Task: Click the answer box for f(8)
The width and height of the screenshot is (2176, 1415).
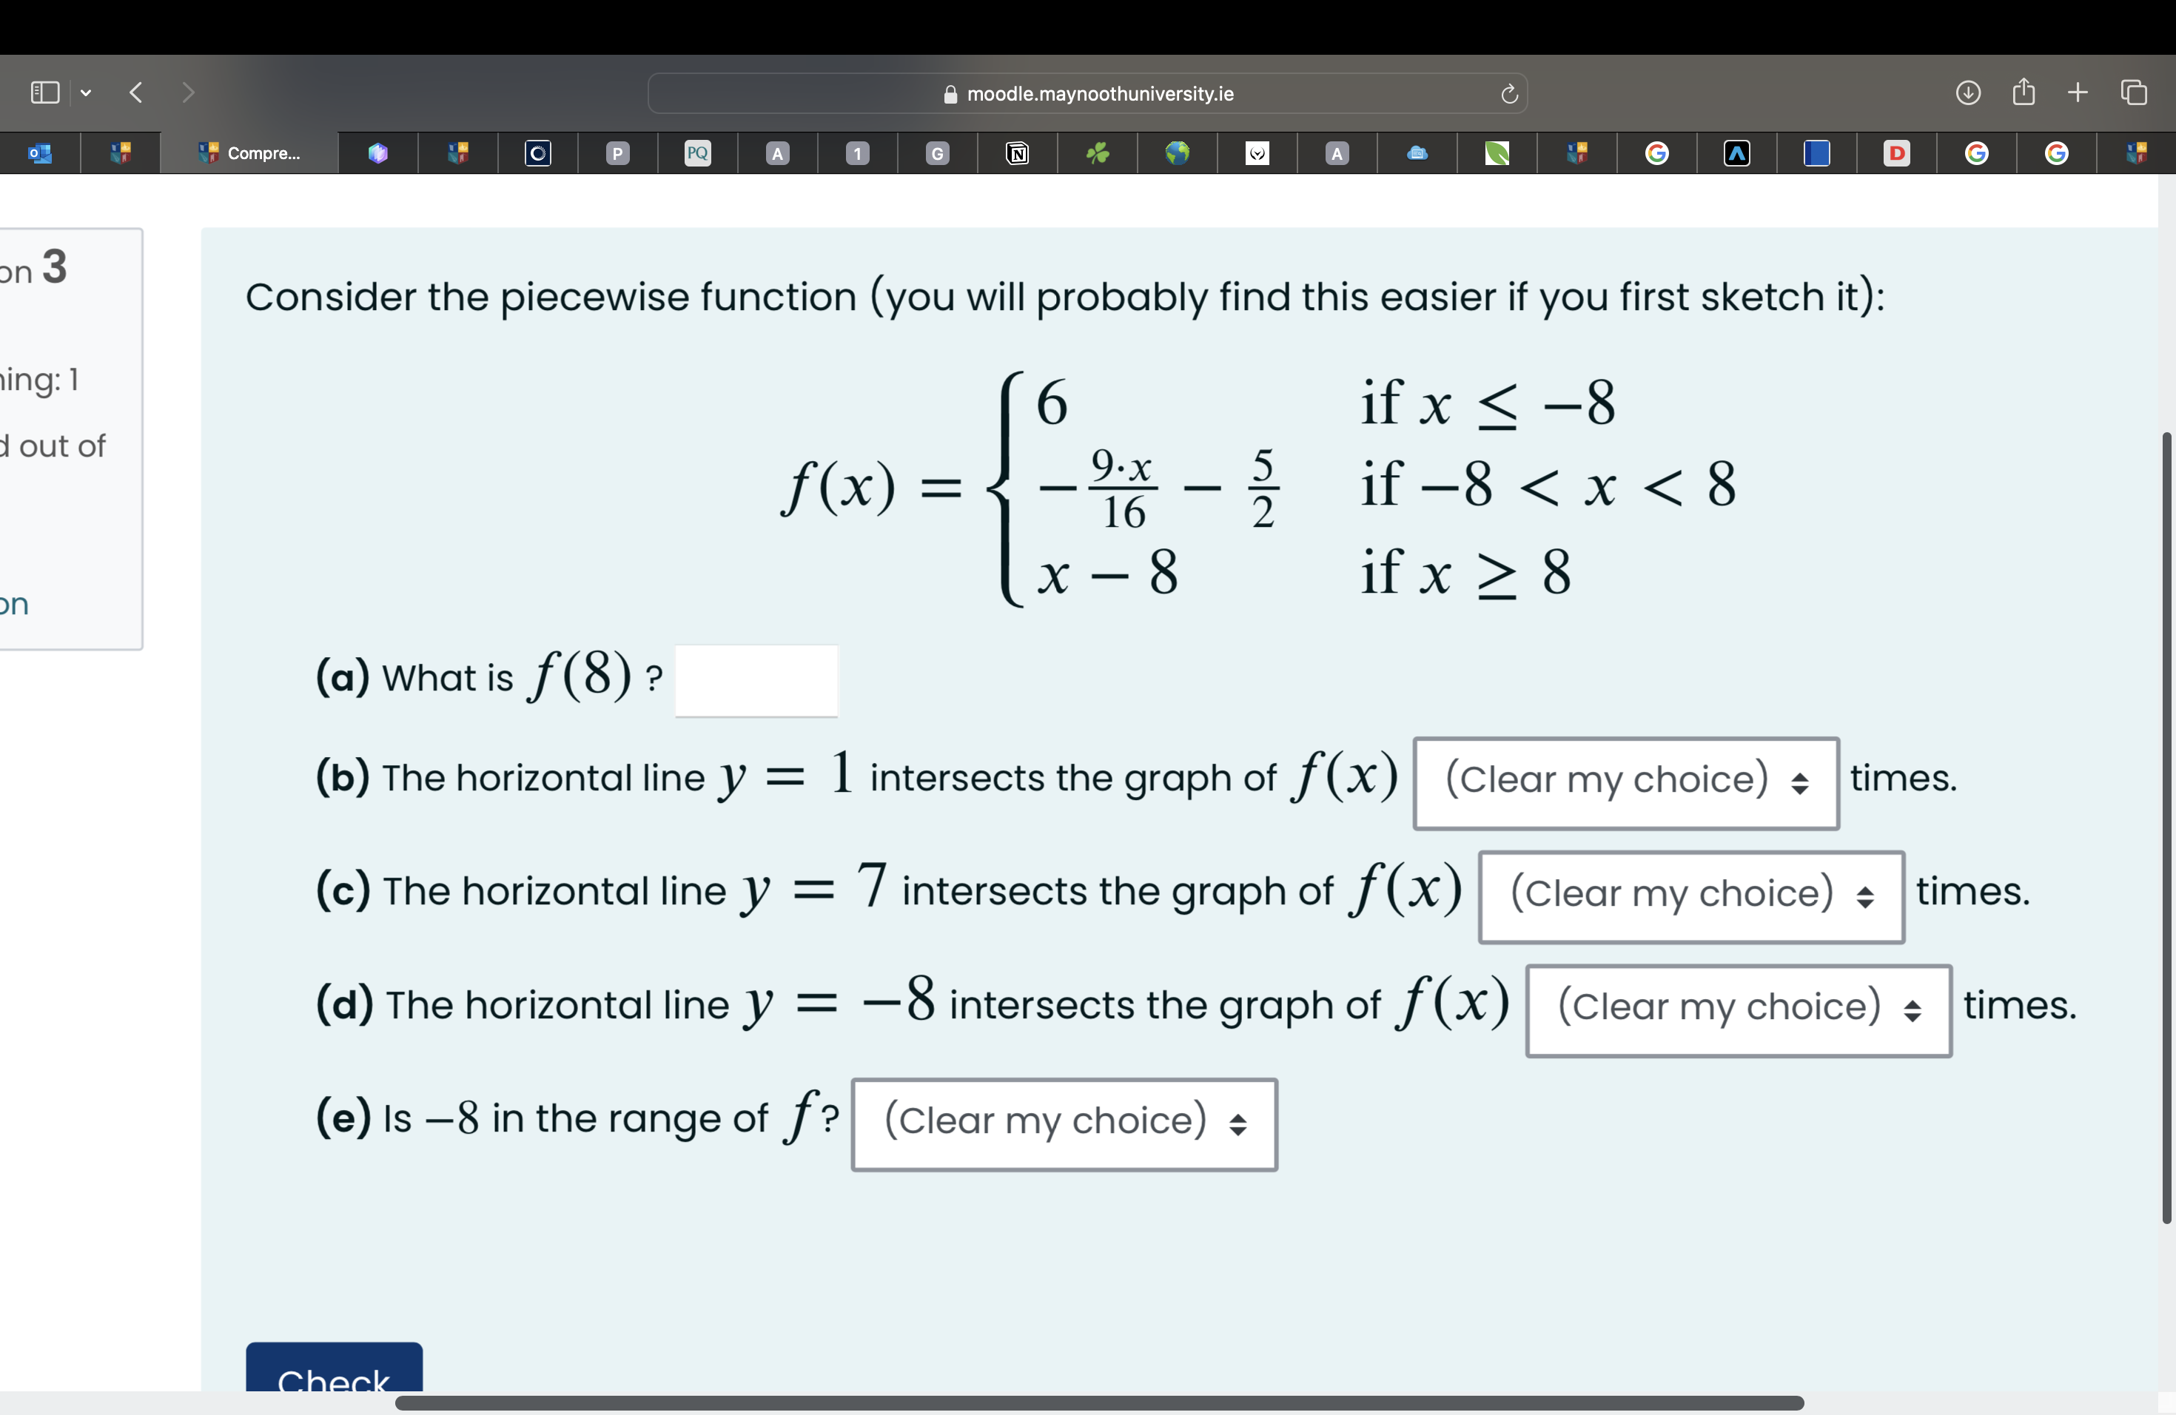Action: pyautogui.click(x=756, y=680)
